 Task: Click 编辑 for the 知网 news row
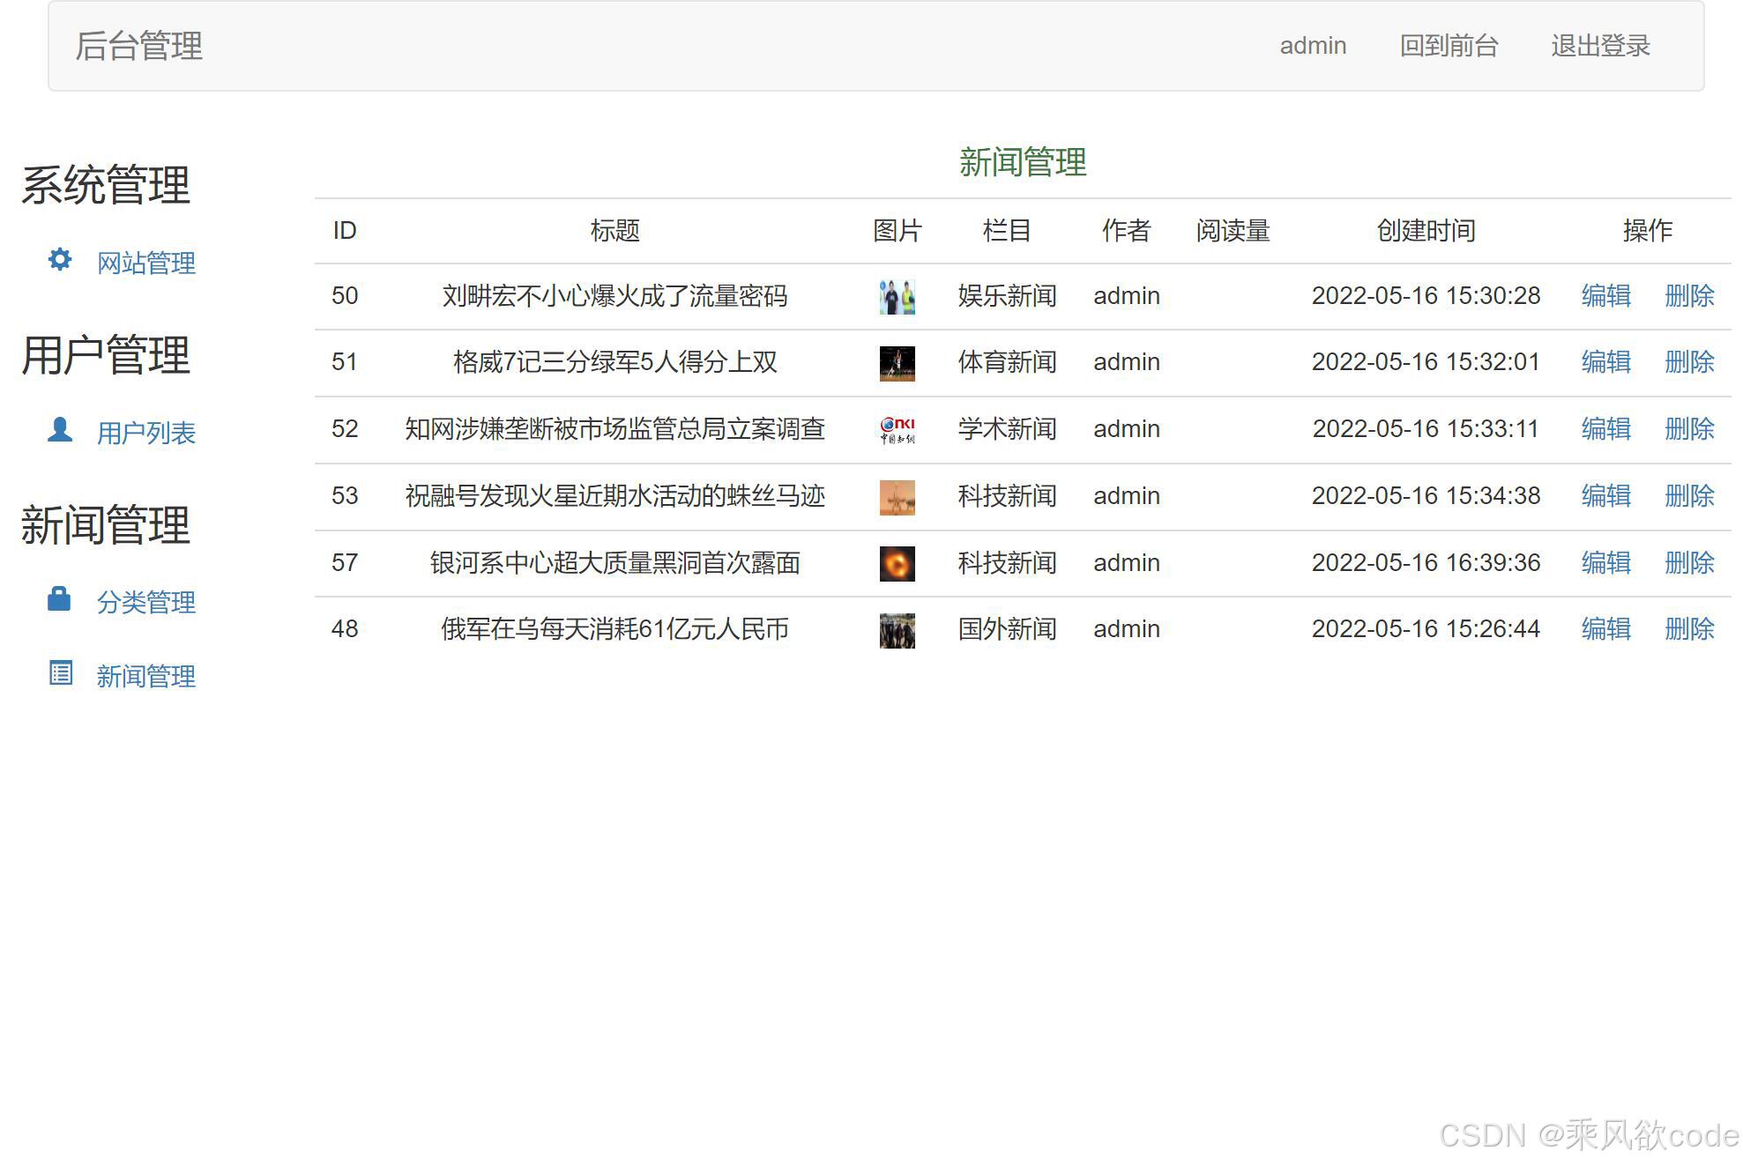coord(1605,429)
